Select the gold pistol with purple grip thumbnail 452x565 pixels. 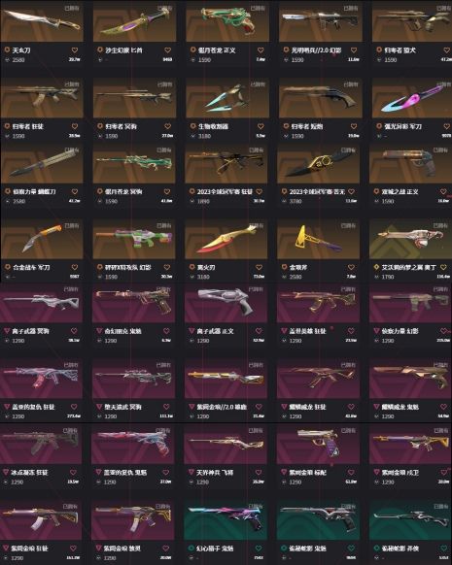coord(318,444)
